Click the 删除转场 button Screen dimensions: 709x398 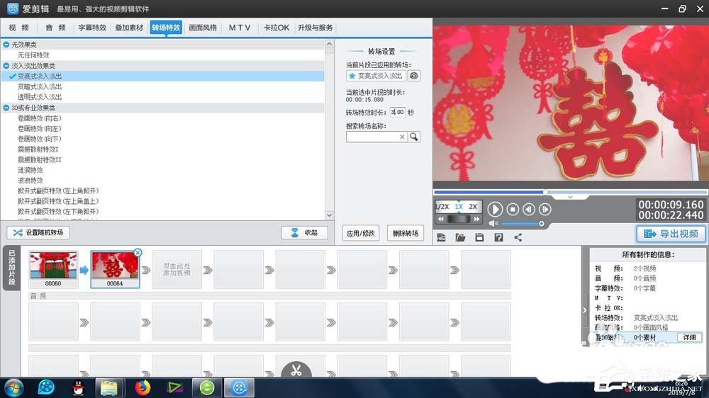coord(406,233)
